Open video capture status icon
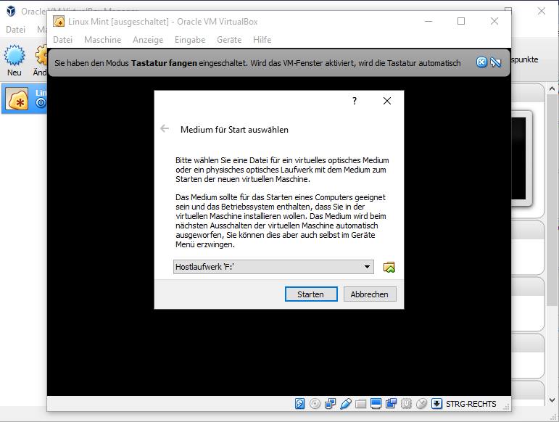 pos(391,403)
